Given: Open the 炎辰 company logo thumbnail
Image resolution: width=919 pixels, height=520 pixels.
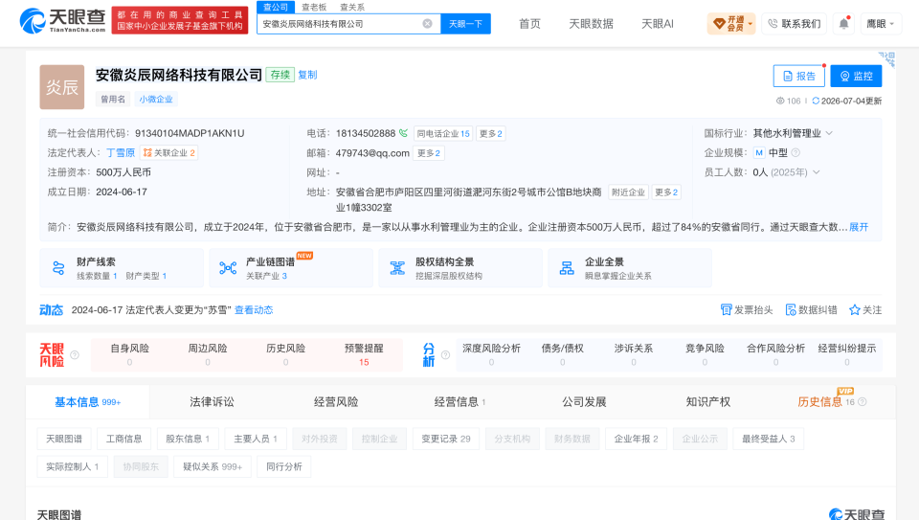Looking at the screenshot, I should click(x=62, y=87).
